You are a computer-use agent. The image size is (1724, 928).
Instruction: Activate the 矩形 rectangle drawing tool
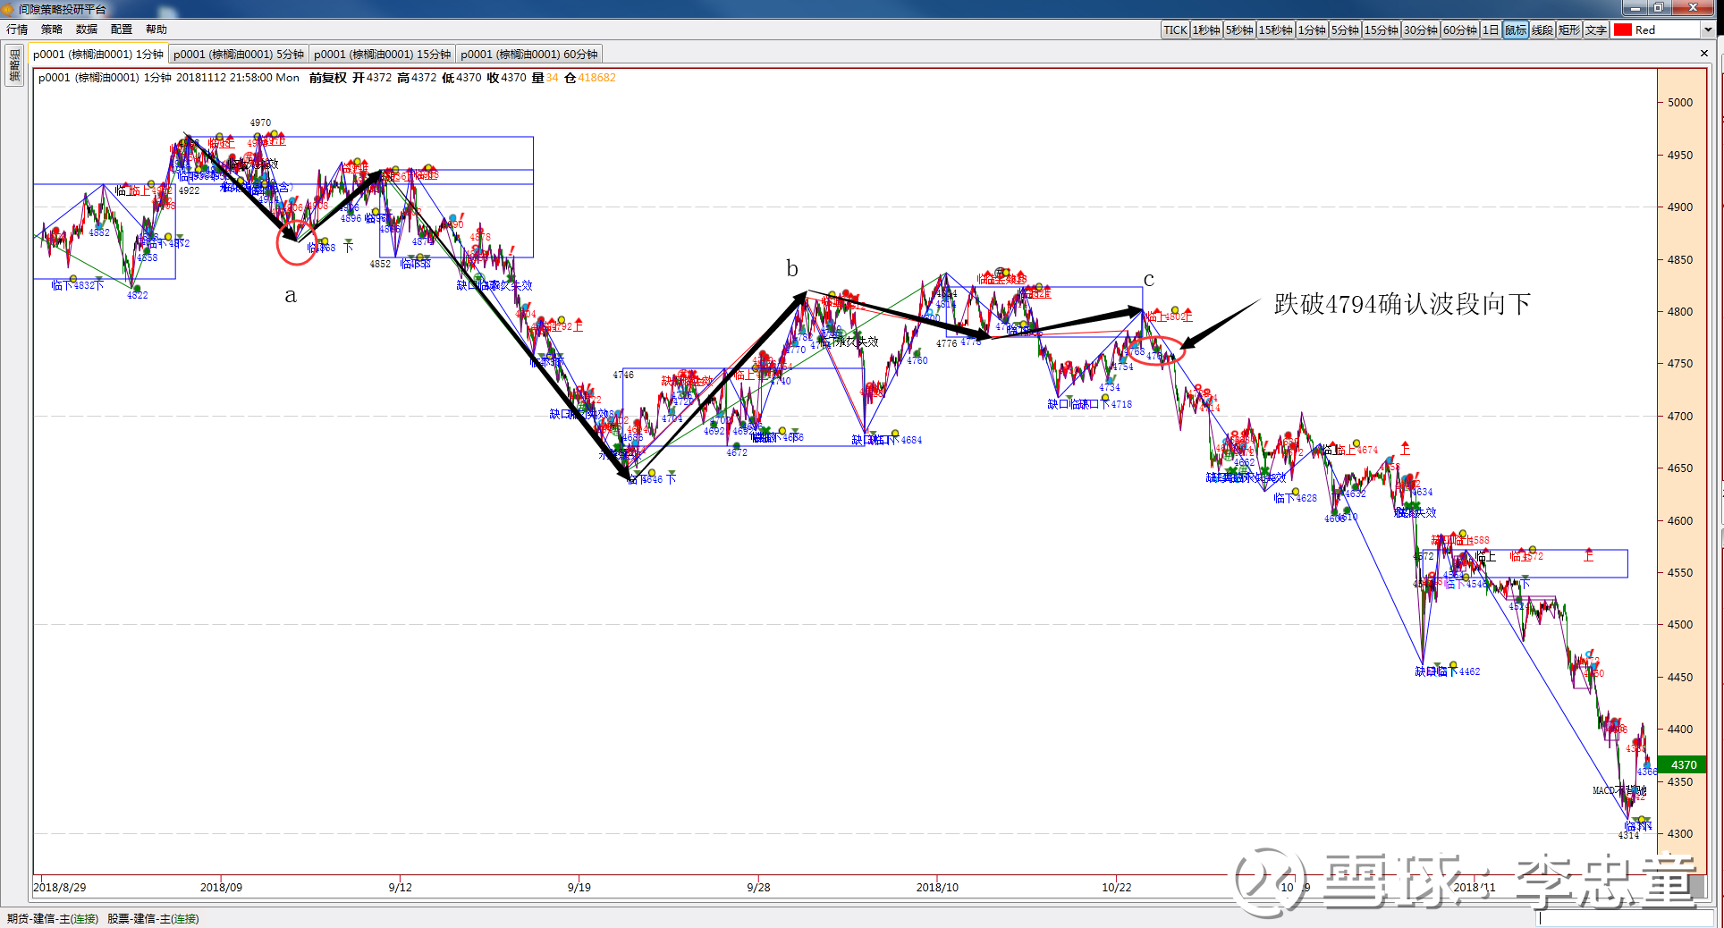pos(1569,30)
